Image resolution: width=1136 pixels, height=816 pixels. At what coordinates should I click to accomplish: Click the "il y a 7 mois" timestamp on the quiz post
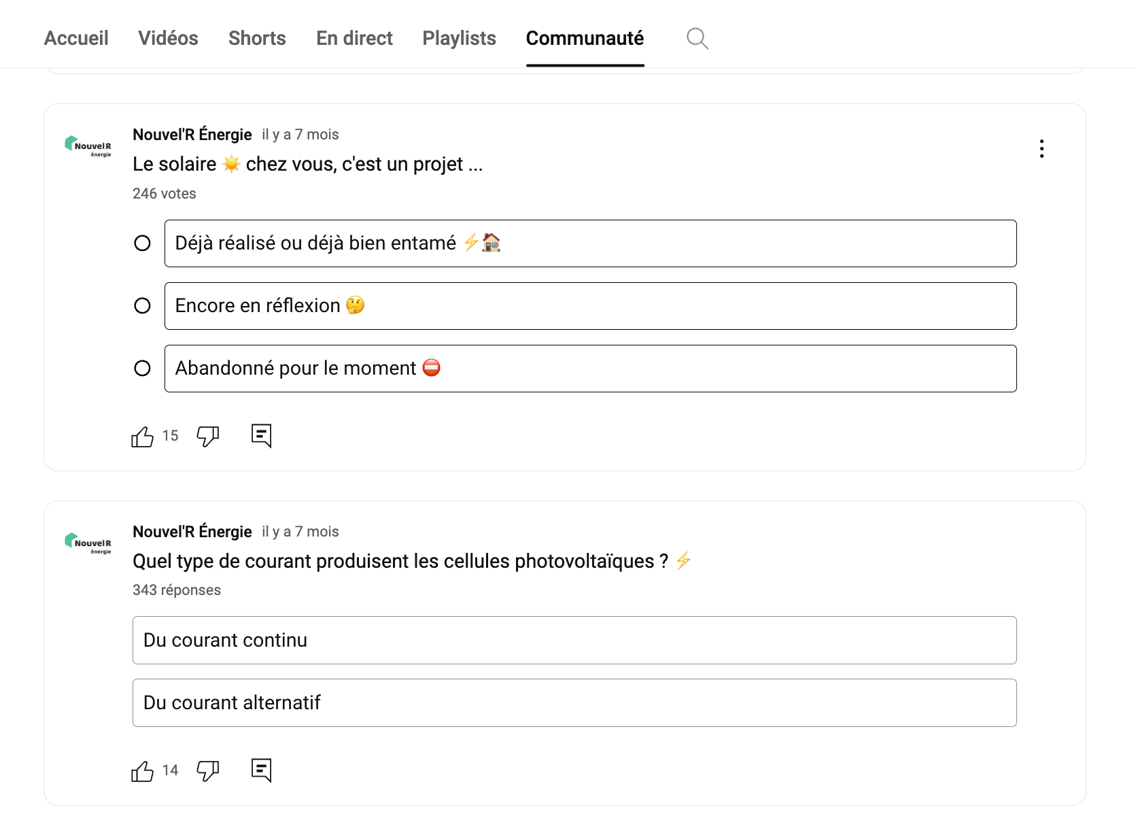tap(300, 532)
